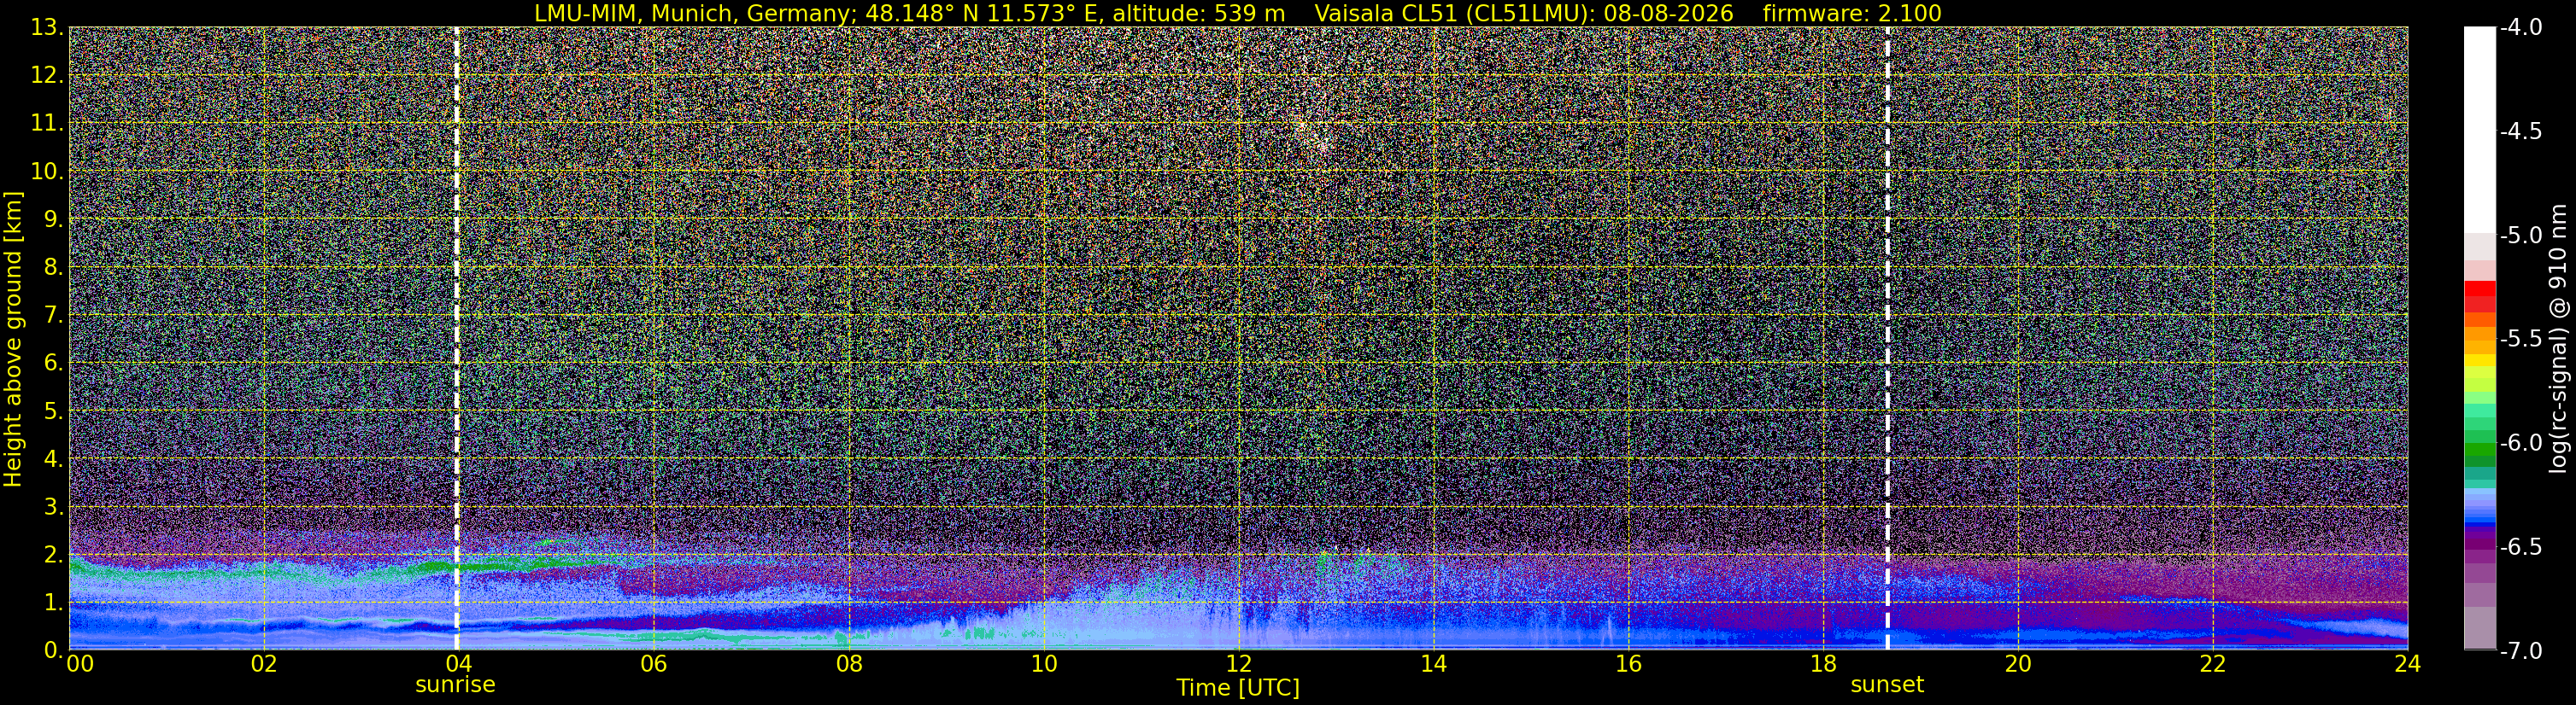Screen dimensions: 2576x705
Task: Click the time axis tick label '02'
Action: 263,664
